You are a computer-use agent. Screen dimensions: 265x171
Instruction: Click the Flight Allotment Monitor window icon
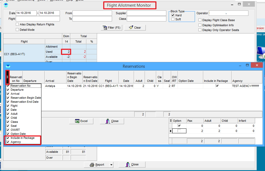point(6,5)
